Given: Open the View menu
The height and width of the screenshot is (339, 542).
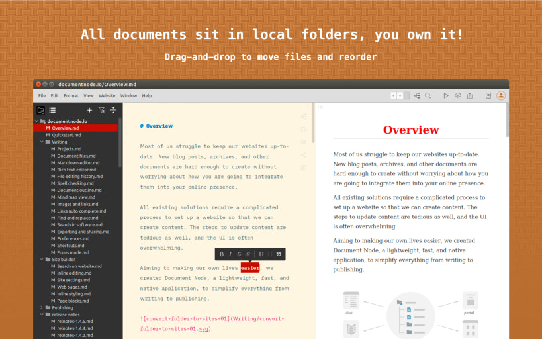Looking at the screenshot, I should pos(88,96).
